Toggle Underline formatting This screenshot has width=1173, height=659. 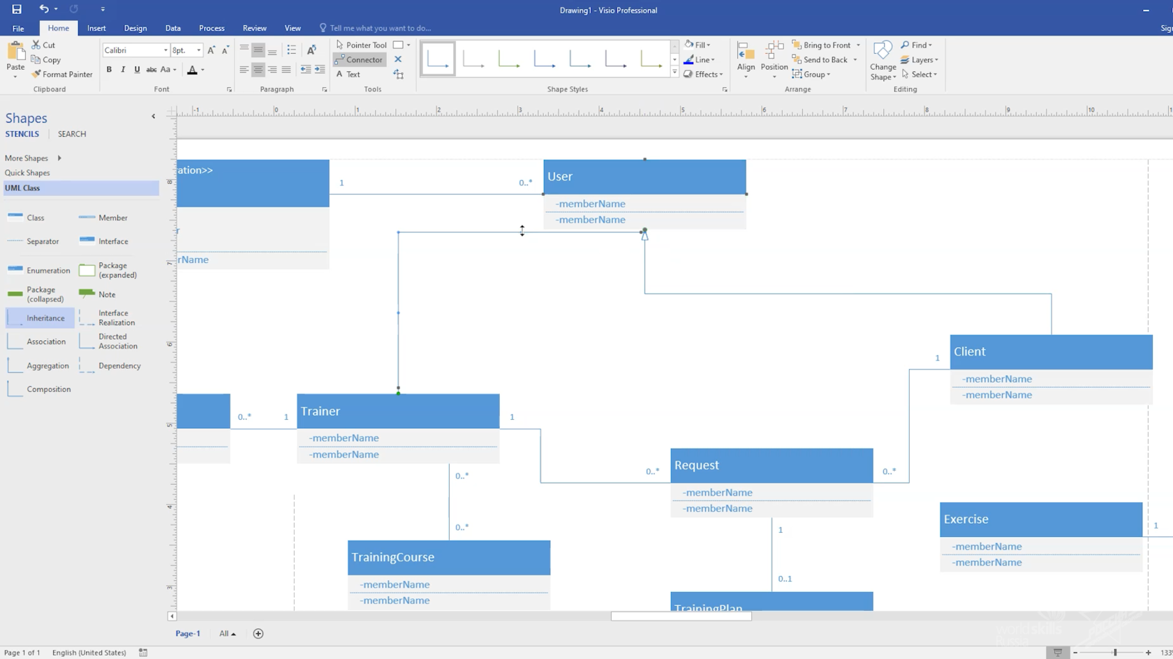(137, 70)
